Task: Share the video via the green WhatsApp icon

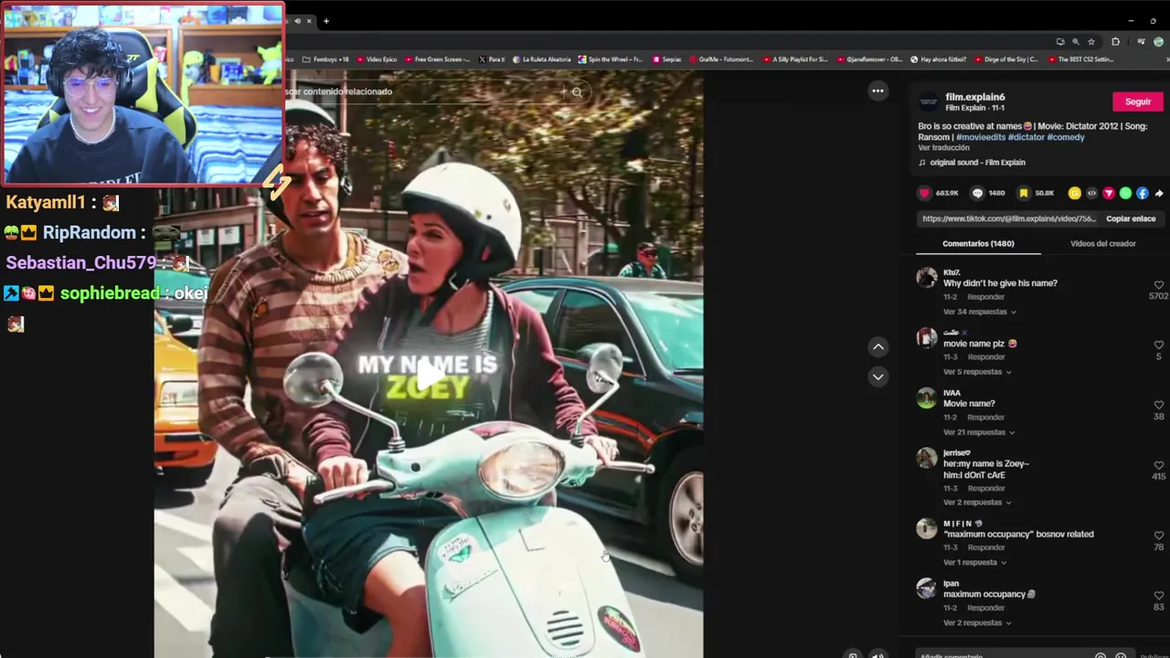Action: pyautogui.click(x=1125, y=193)
